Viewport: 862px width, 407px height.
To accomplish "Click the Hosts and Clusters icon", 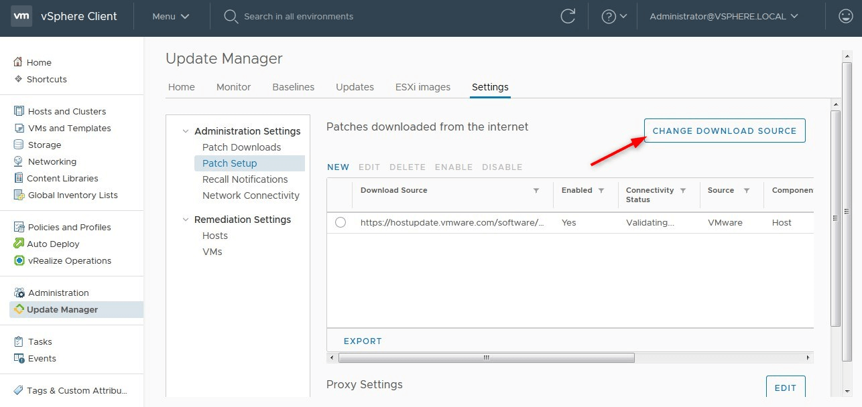I will [19, 111].
